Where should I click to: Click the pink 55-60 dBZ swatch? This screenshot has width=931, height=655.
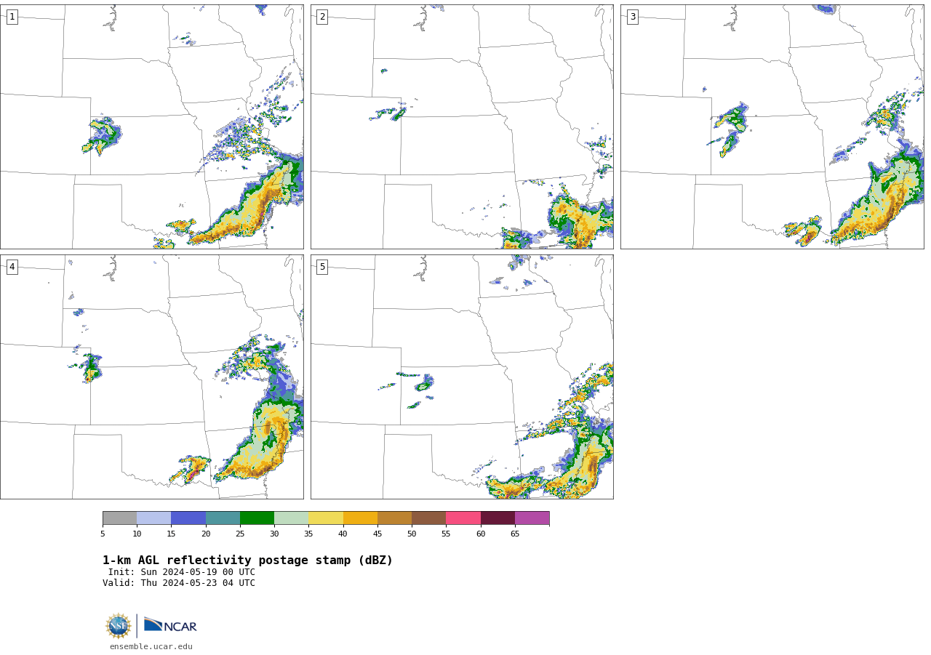point(463,518)
